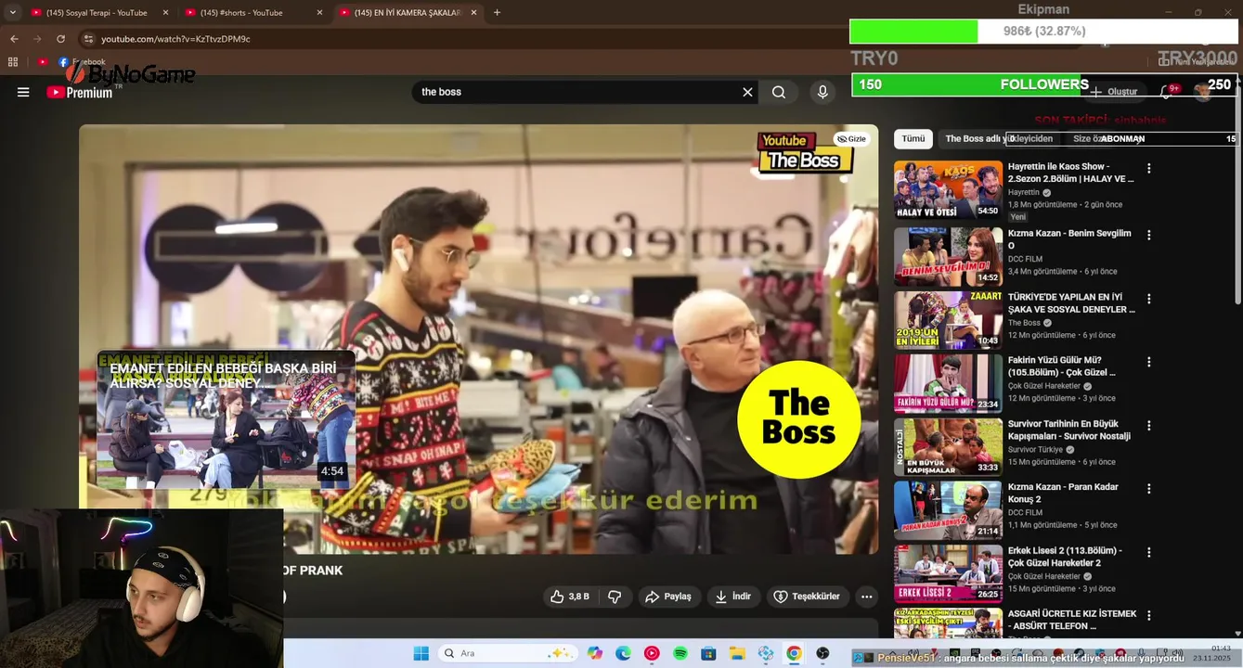Screen dimensions: 1243x668
Task: Download the video with İndir
Action: pyautogui.click(x=733, y=597)
